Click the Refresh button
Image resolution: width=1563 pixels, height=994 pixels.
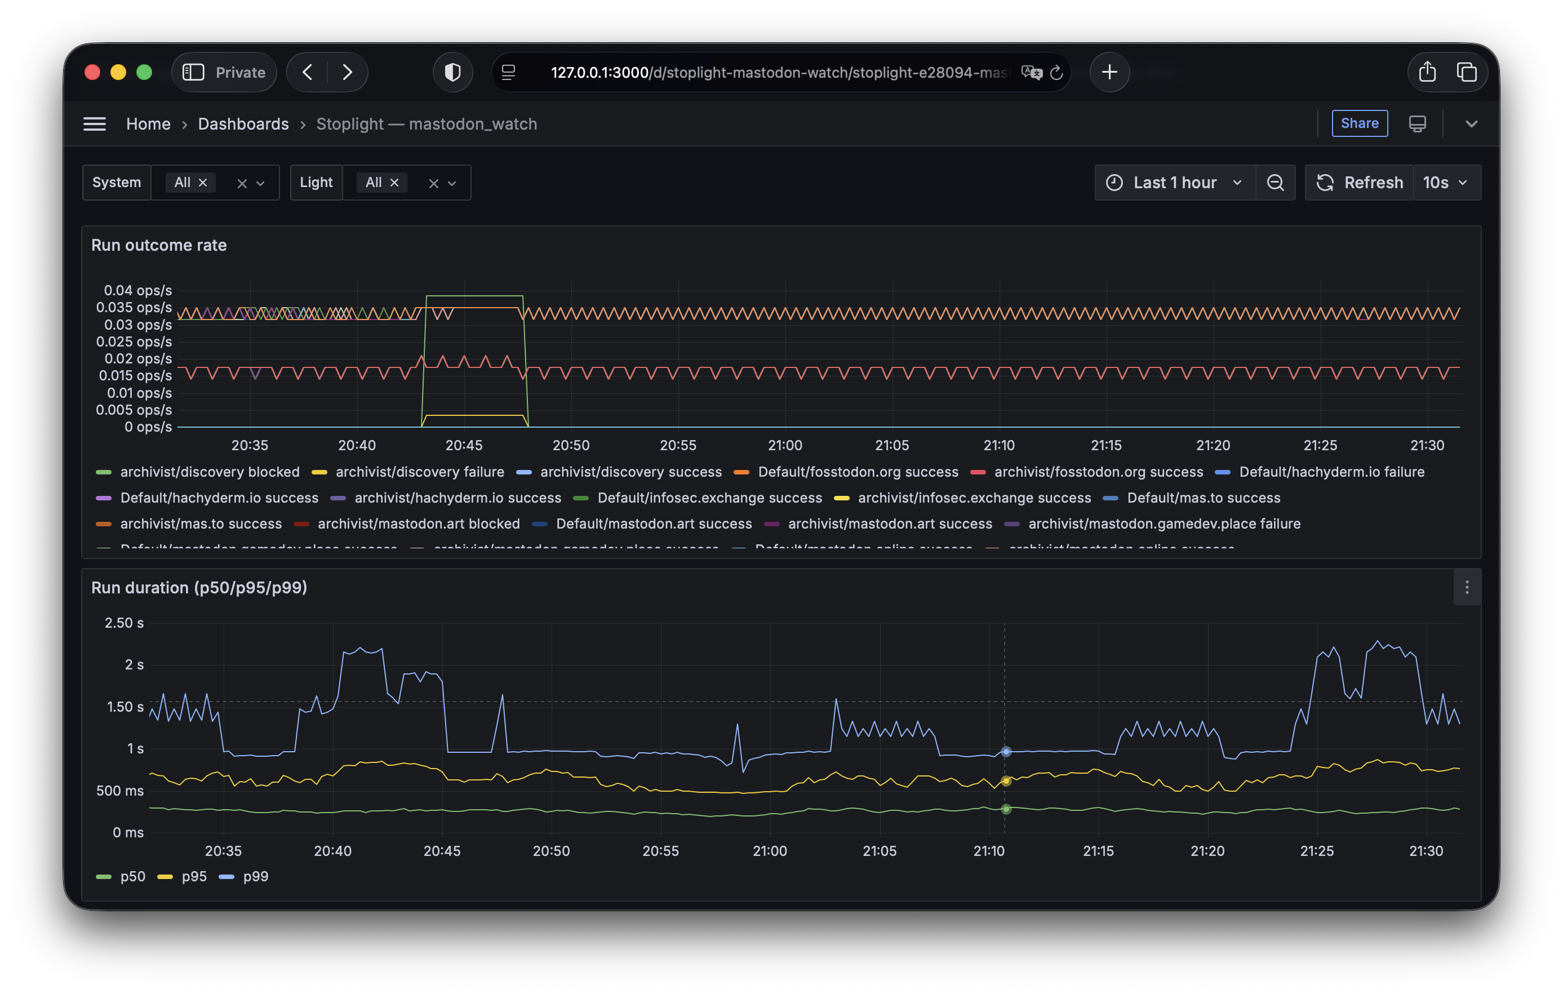tap(1359, 183)
